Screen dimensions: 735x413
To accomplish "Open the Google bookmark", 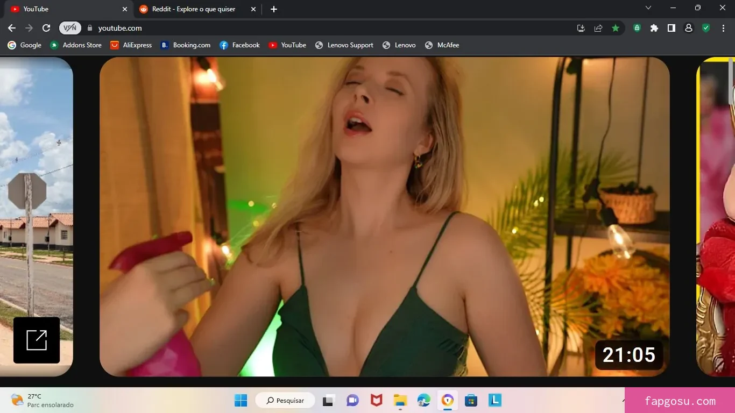I will (x=24, y=45).
